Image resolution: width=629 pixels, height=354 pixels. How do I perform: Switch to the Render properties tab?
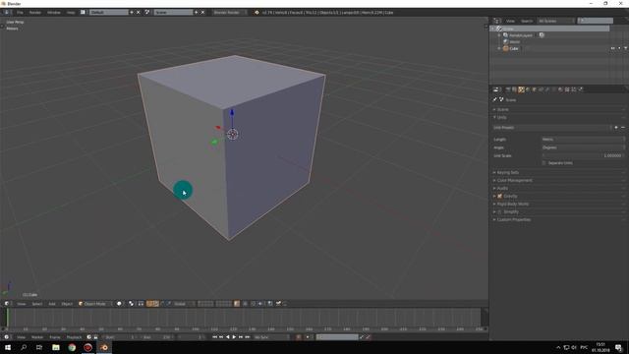click(x=508, y=89)
